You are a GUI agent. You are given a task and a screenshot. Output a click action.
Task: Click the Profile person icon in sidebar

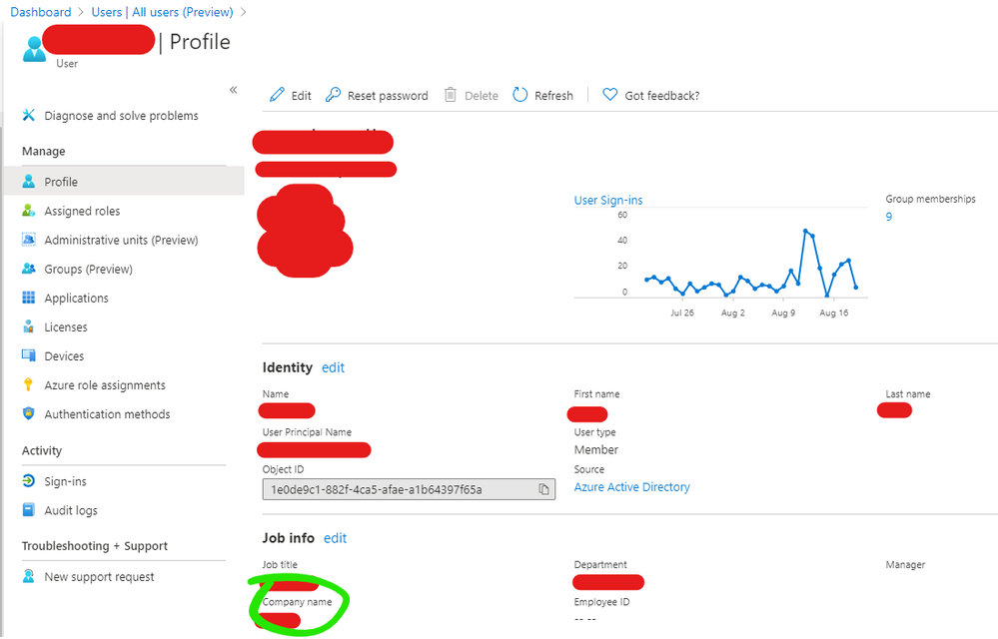point(29,181)
